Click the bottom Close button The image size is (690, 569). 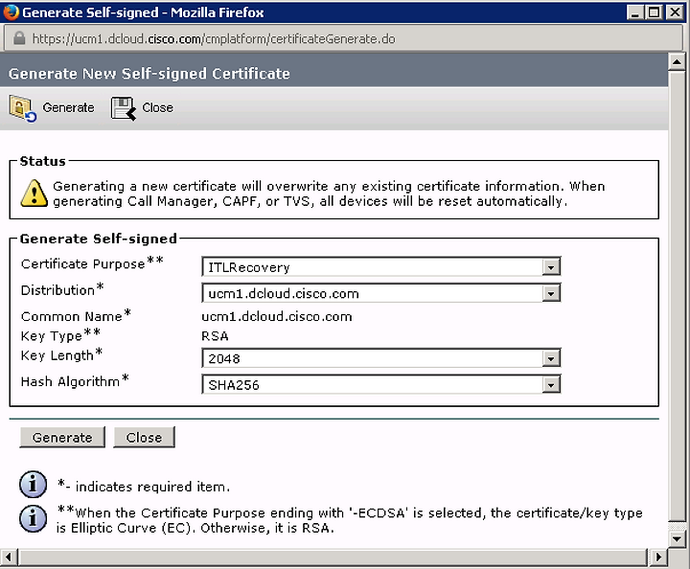pyautogui.click(x=144, y=437)
